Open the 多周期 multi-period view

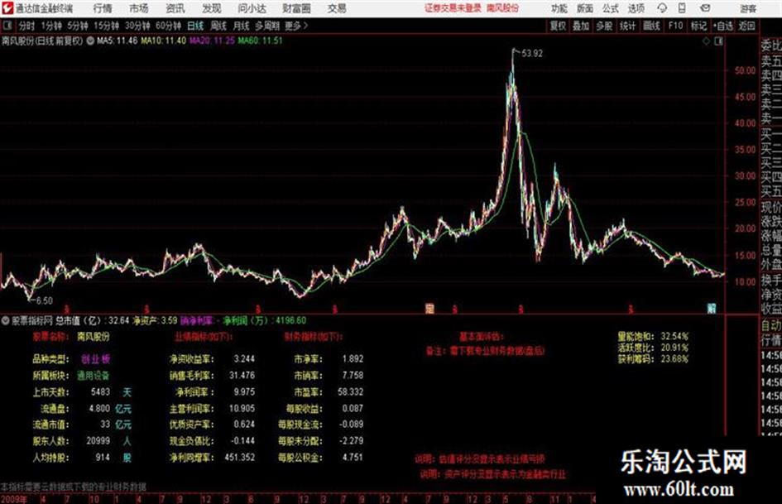[x=267, y=26]
